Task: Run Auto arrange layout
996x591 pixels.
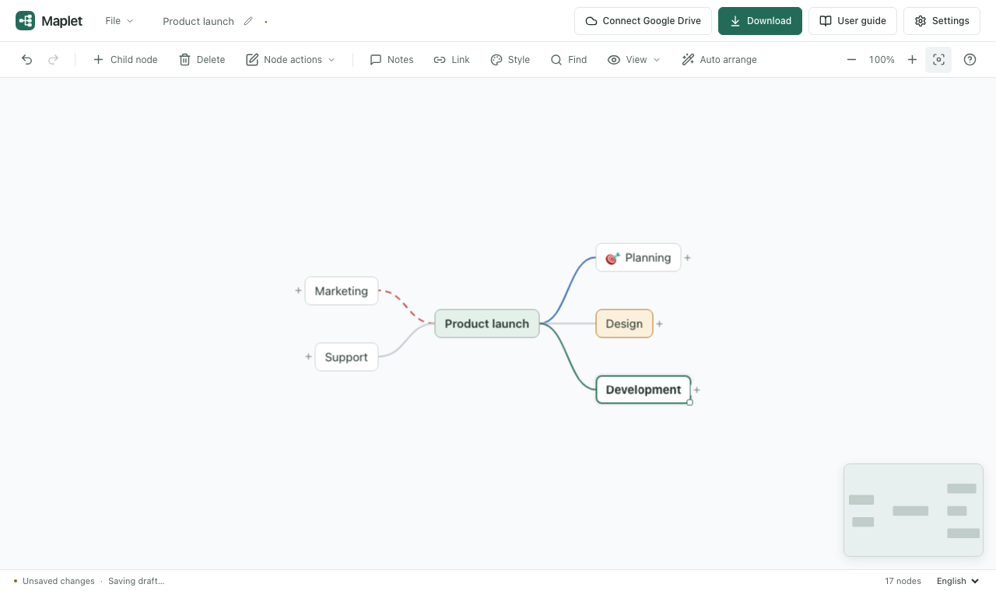Action: [720, 60]
